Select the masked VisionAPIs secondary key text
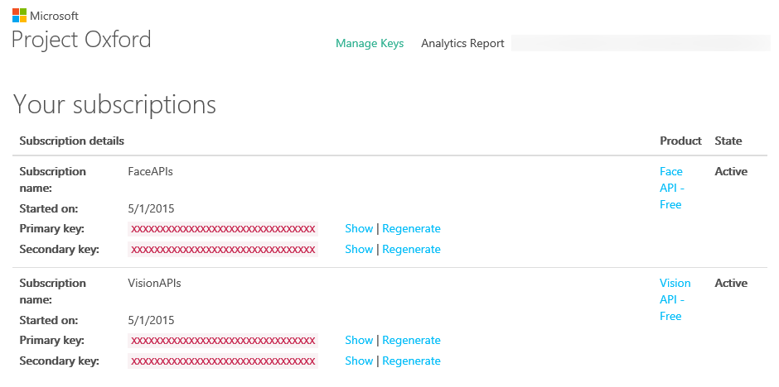 [223, 361]
